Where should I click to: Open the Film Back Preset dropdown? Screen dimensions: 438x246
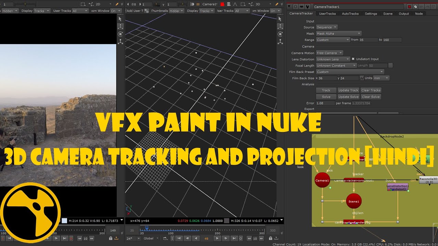350,72
